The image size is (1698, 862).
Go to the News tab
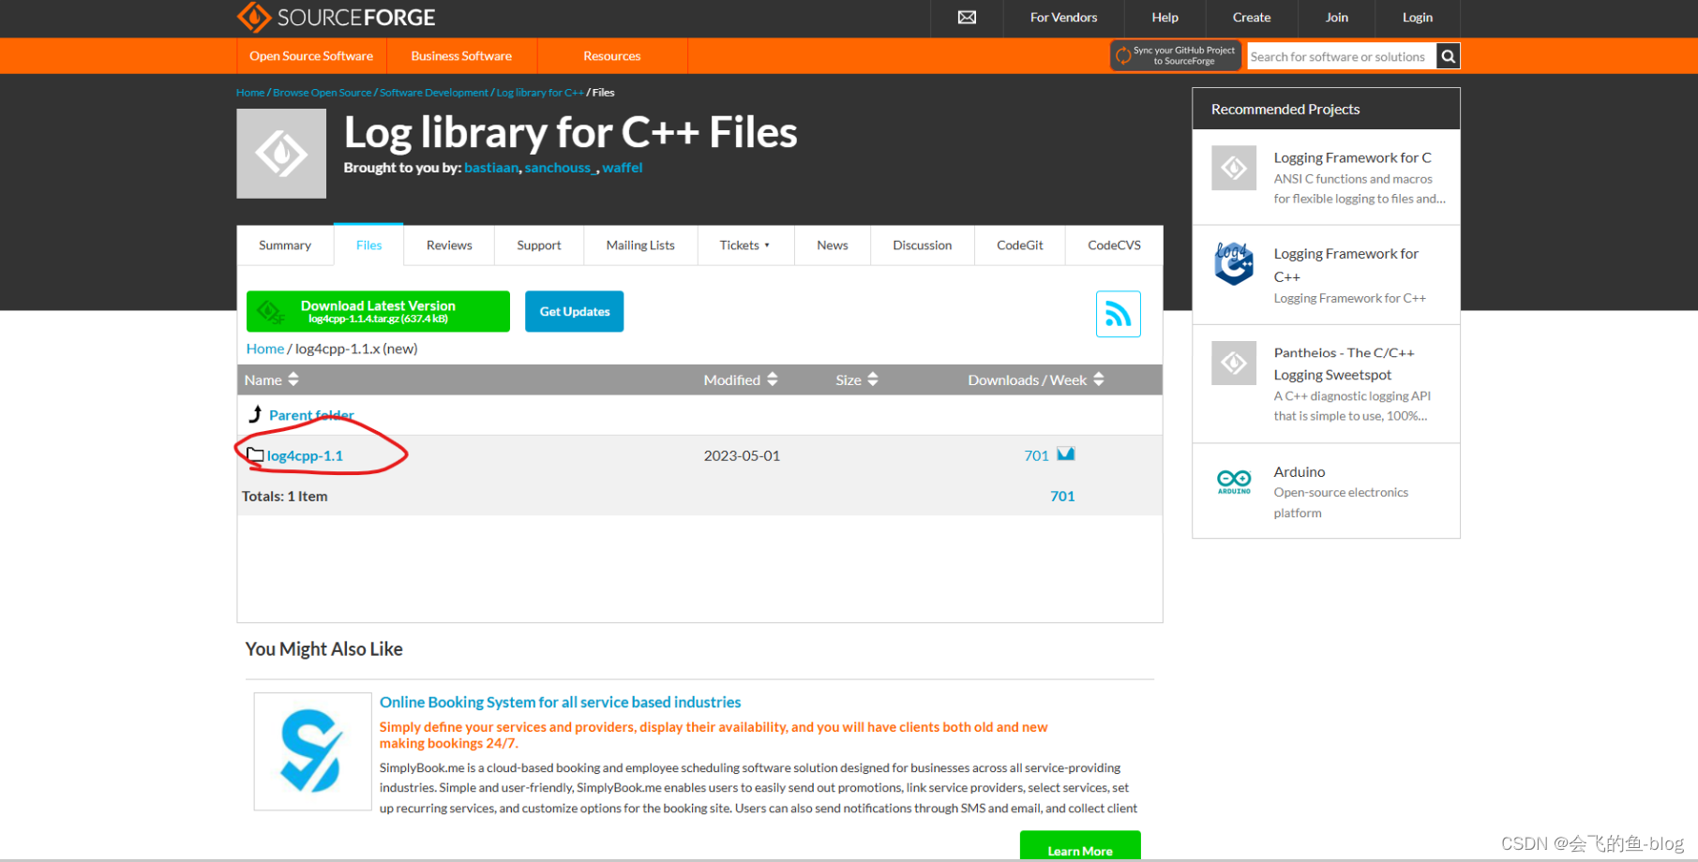coord(833,245)
